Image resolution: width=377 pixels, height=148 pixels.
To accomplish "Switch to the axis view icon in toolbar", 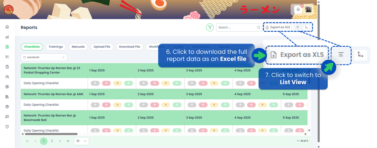I will tap(307, 27).
